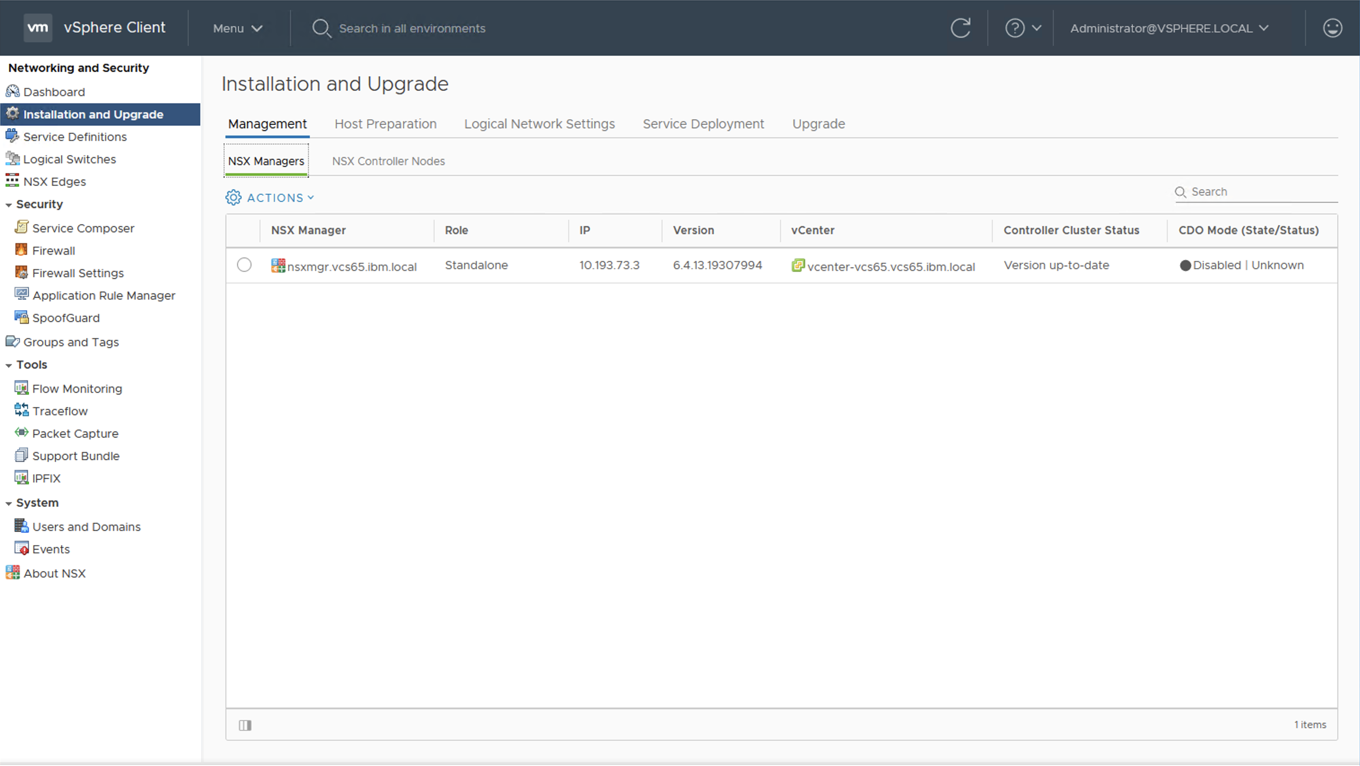
Task: Click the NSX Edges sidebar icon
Action: point(12,181)
